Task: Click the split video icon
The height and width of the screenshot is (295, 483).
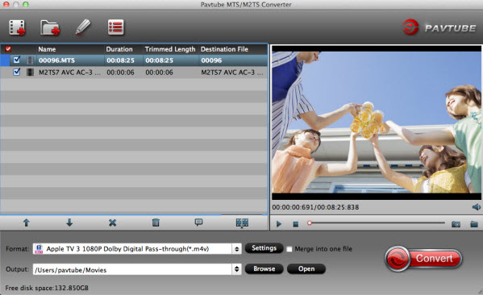Action: pos(242,222)
